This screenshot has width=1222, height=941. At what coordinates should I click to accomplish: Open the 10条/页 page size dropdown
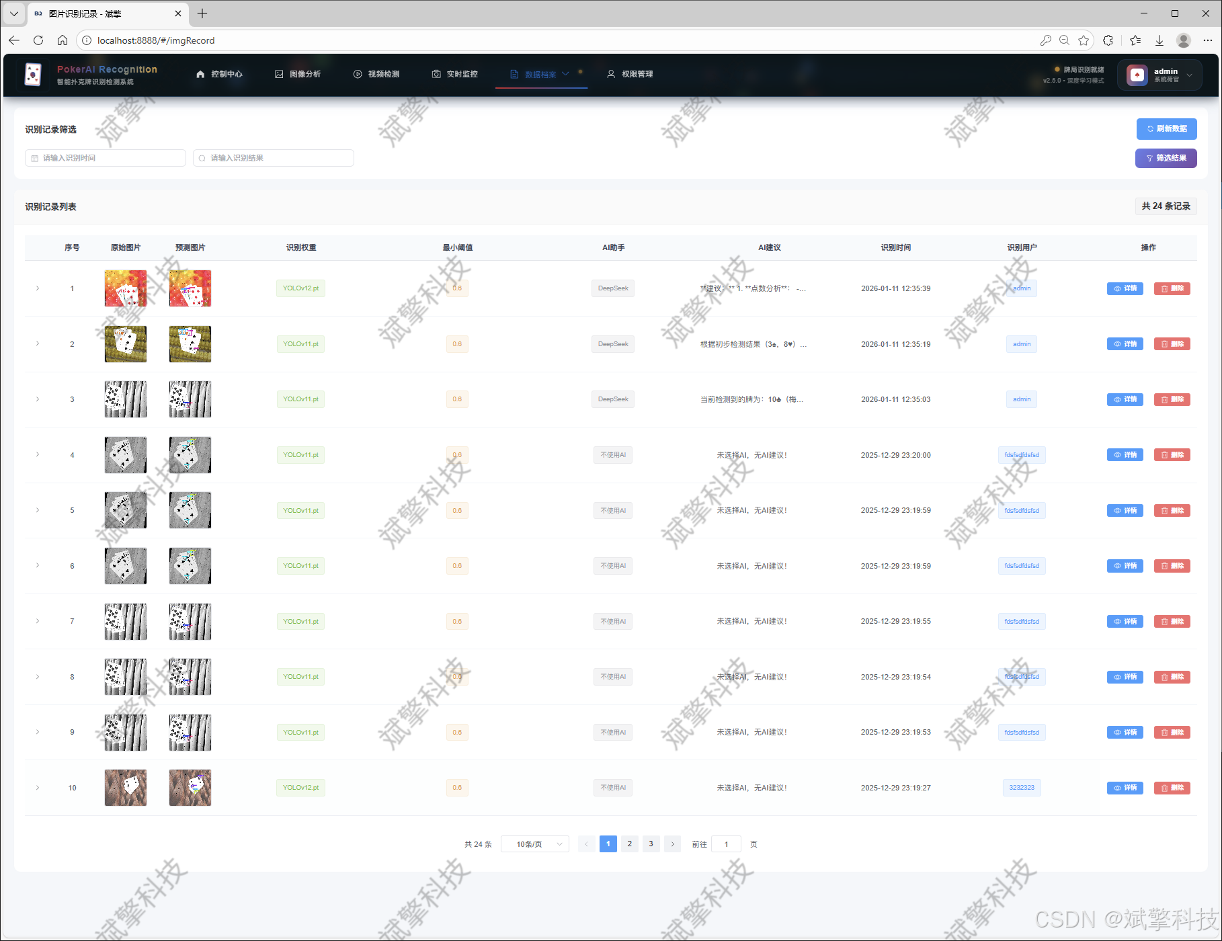point(535,844)
